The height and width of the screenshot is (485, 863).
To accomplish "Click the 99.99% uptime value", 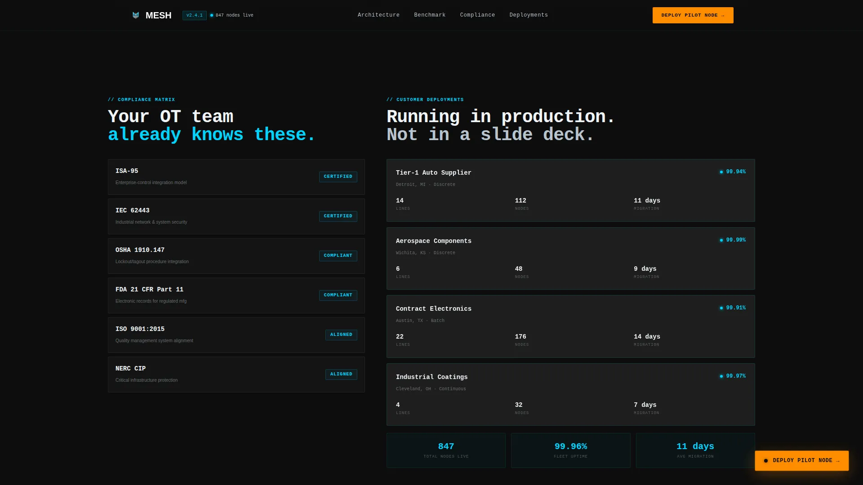I will tap(736, 240).
